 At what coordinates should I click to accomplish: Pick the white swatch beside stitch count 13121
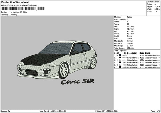tap(120, 60)
